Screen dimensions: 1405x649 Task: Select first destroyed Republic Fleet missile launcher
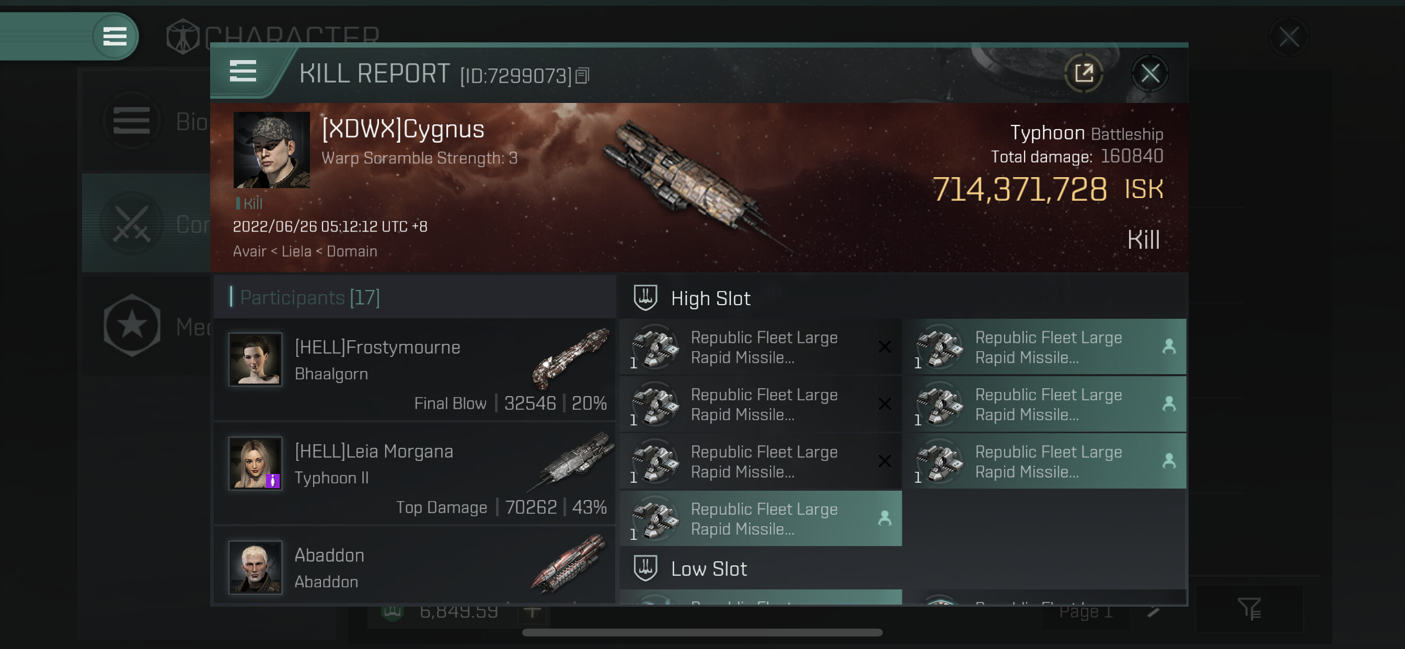tap(761, 347)
